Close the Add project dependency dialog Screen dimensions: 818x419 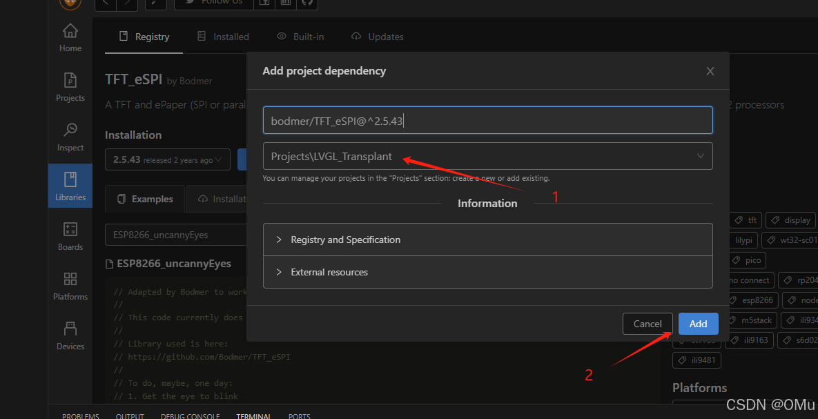(710, 72)
